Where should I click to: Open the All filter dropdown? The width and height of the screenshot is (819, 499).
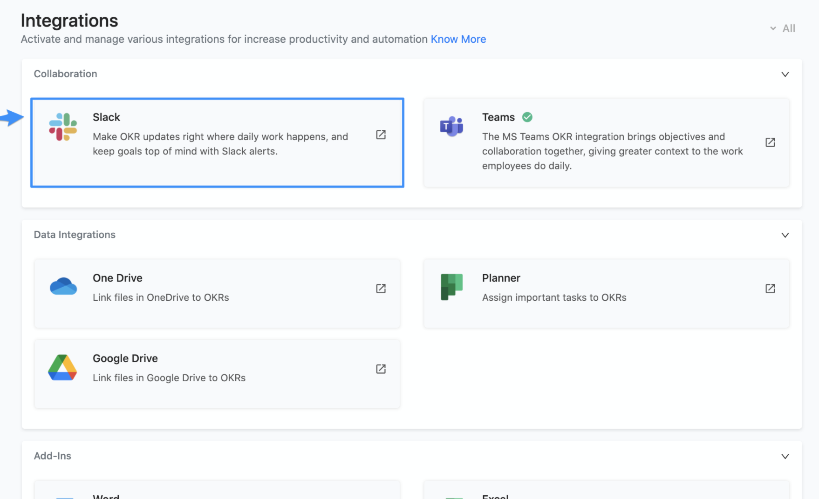[x=783, y=28]
